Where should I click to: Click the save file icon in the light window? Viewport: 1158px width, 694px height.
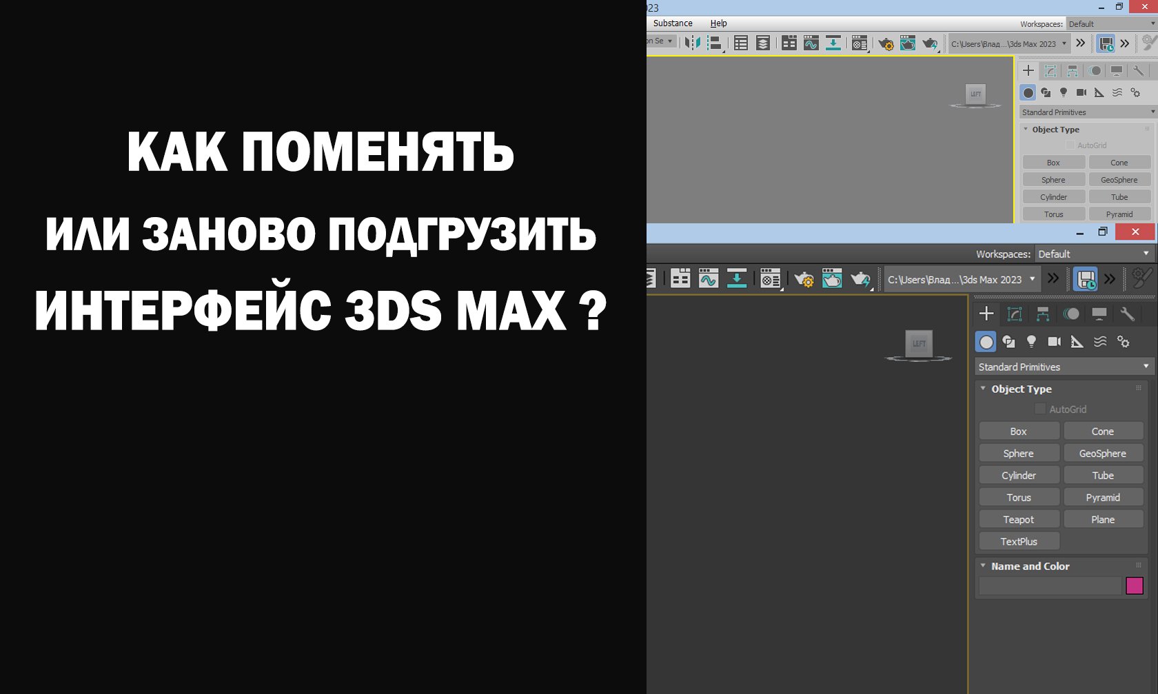point(1106,44)
